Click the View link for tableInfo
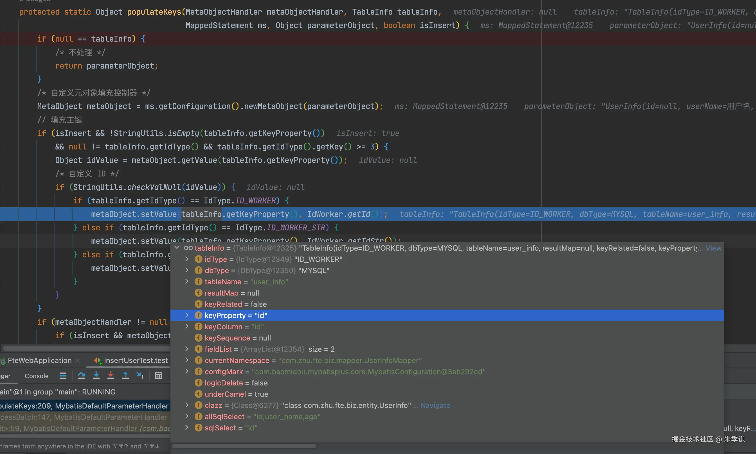The image size is (756, 454). click(x=714, y=248)
